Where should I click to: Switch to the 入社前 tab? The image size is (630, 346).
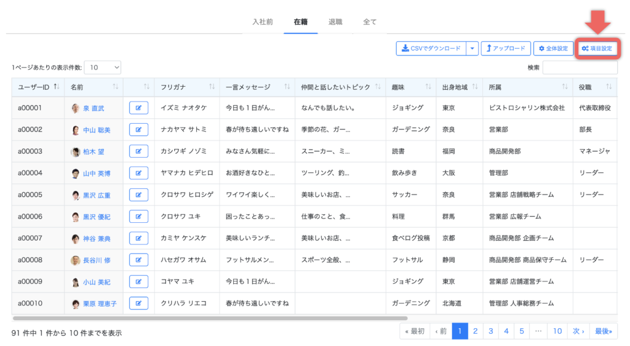point(263,22)
